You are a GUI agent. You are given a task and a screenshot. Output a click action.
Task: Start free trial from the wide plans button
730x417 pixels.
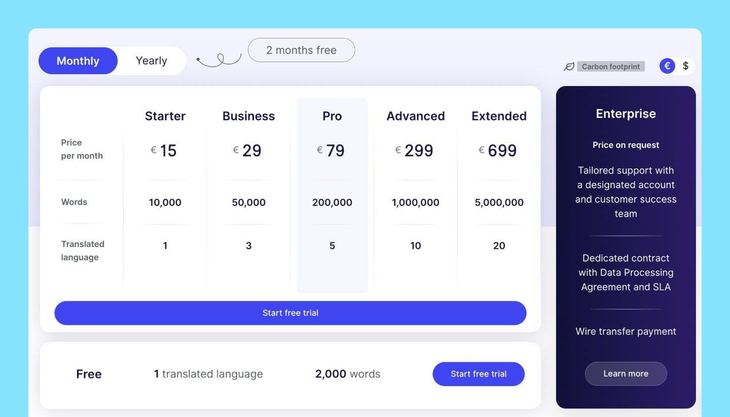290,313
